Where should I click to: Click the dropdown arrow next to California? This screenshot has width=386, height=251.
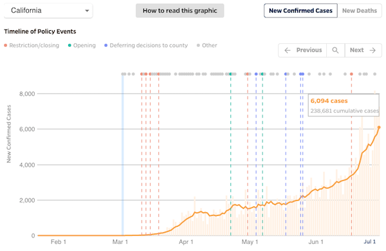coord(87,11)
